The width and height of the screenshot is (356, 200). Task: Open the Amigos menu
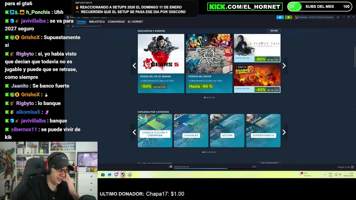[x=86, y=17]
